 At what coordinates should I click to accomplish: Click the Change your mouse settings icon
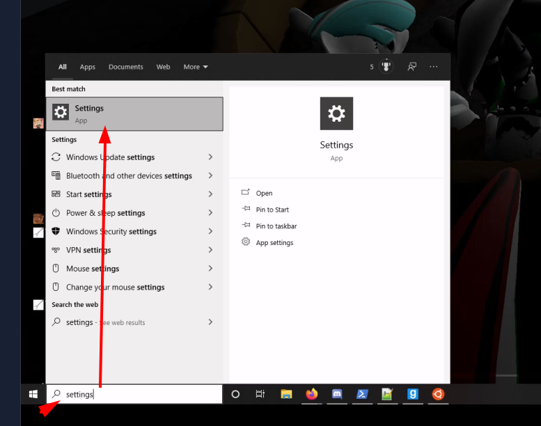pos(56,287)
